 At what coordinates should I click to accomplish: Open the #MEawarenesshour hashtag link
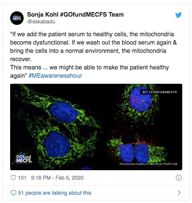pos(55,75)
